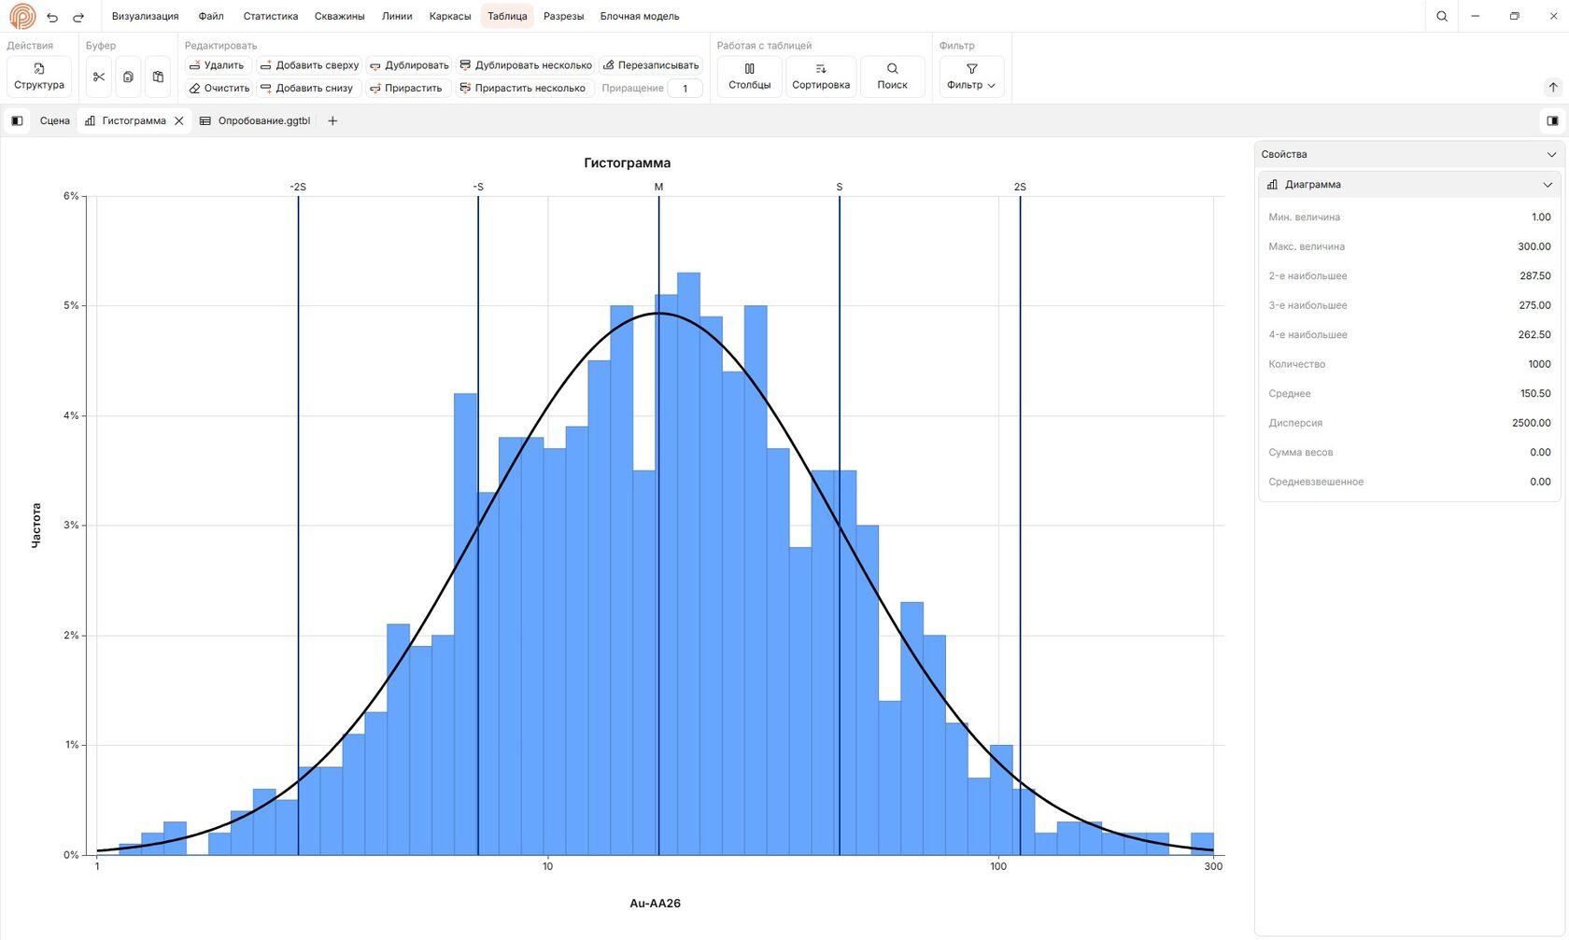Click the magnifier search icon in title bar
This screenshot has height=940, width=1569.
[x=1442, y=16]
